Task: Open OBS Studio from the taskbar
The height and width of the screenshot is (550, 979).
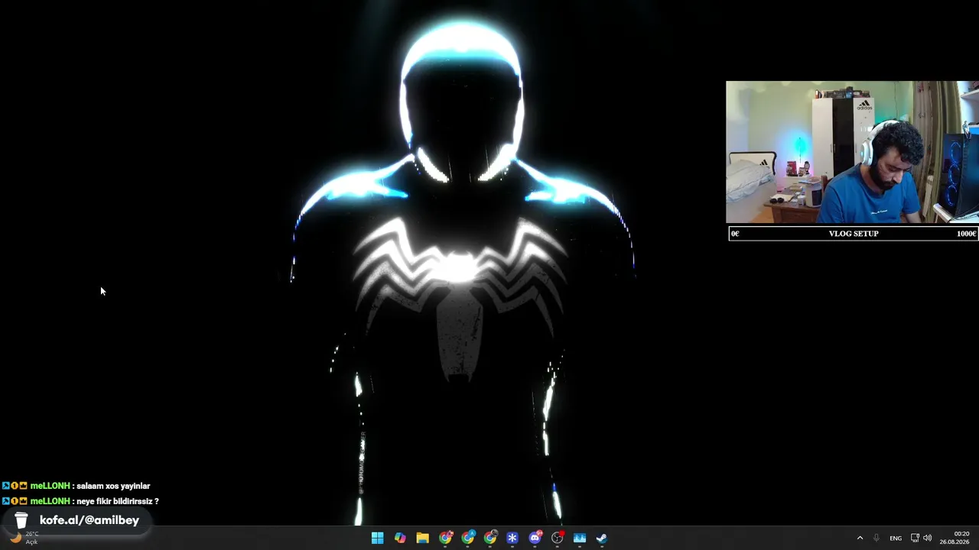Action: 558,538
